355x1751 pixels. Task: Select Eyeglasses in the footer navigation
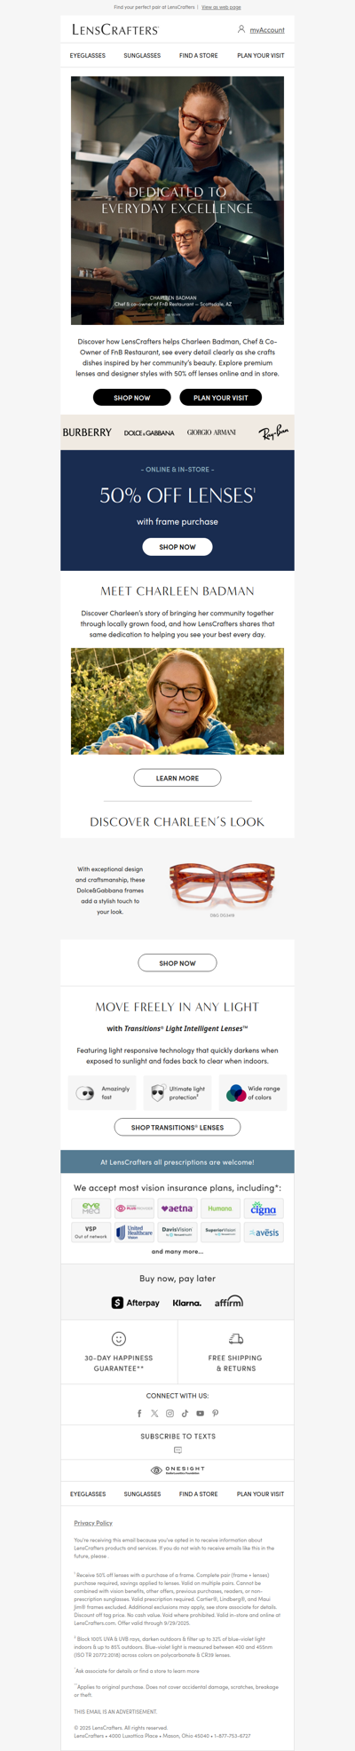(x=88, y=1493)
